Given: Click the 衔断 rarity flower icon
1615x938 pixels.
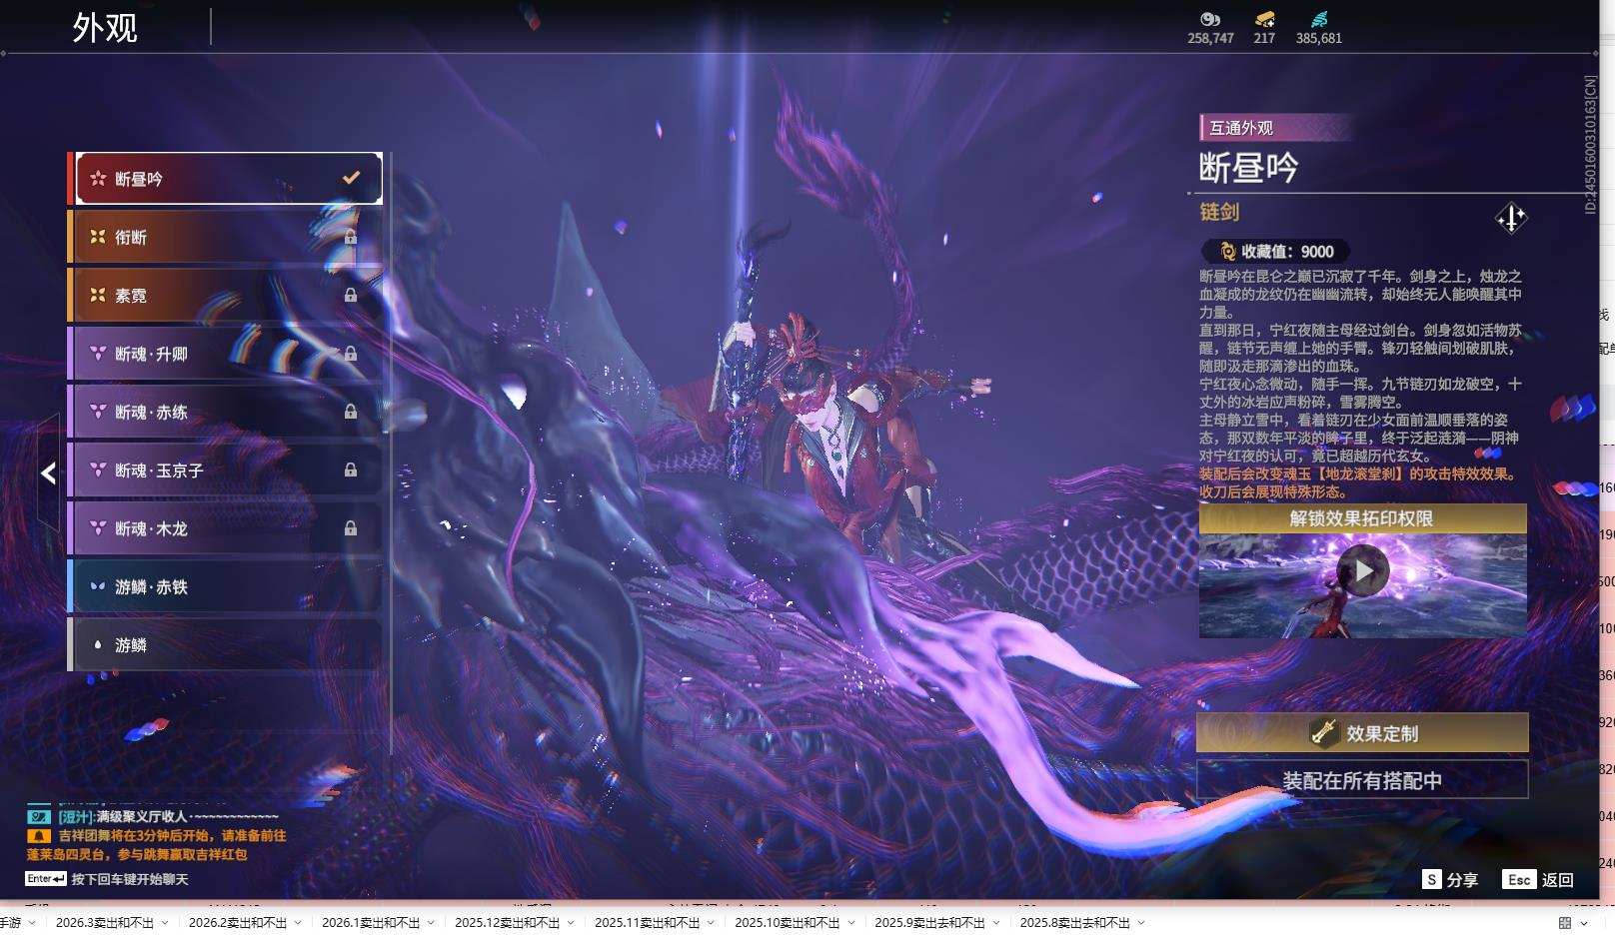Looking at the screenshot, I should tap(98, 237).
